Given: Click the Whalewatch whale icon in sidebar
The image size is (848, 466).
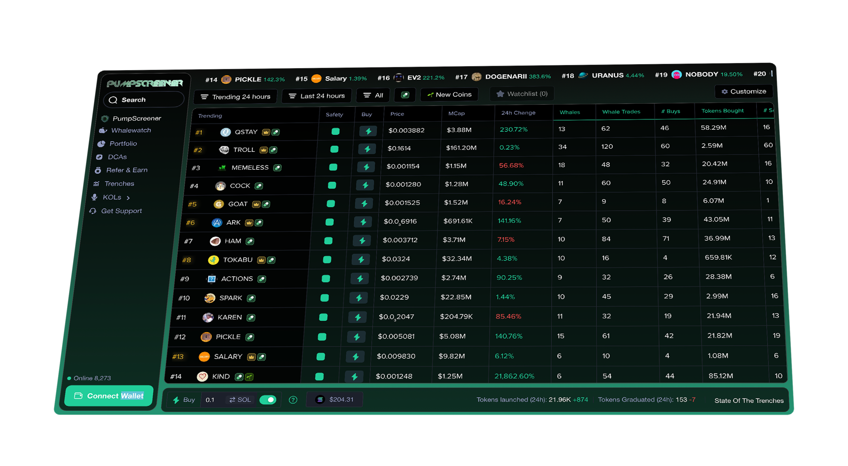Looking at the screenshot, I should (103, 130).
